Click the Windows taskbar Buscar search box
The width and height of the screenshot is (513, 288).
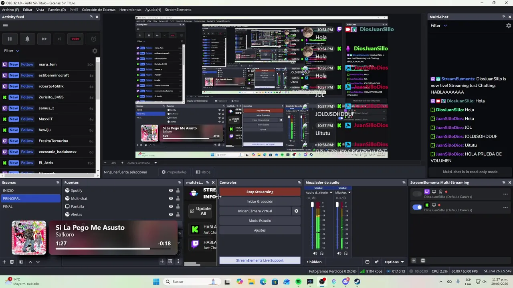pyautogui.click(x=191, y=282)
